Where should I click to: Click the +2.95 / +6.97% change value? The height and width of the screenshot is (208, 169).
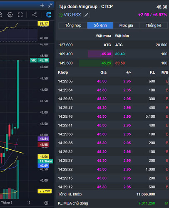click(x=153, y=15)
